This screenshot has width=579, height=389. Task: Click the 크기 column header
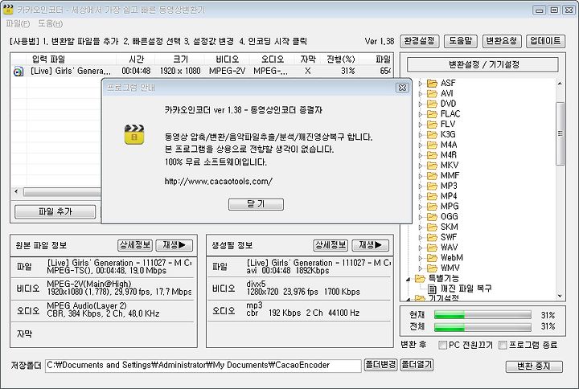pos(181,59)
